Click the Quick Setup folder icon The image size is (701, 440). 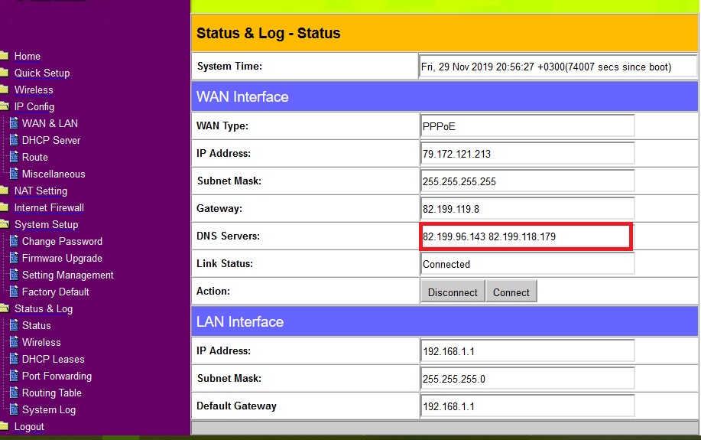[x=4, y=73]
